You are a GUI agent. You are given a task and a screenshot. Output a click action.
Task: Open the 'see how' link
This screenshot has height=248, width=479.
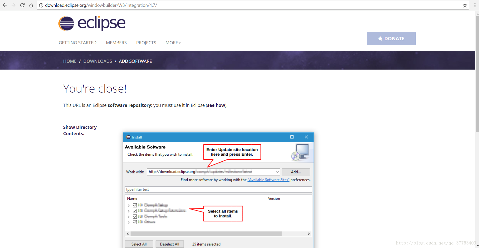216,105
